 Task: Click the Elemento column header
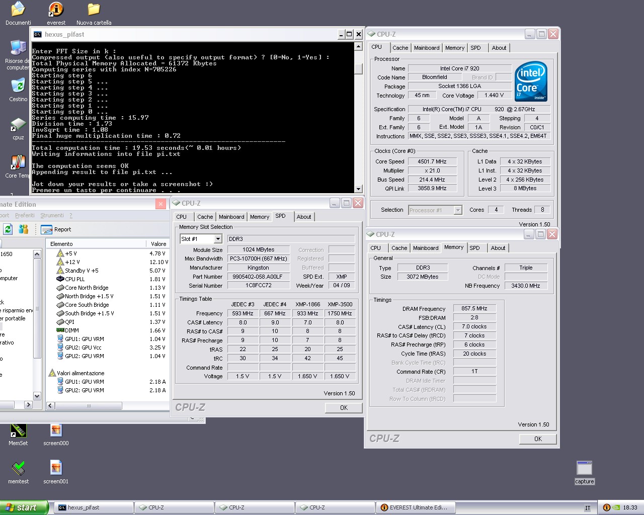96,244
